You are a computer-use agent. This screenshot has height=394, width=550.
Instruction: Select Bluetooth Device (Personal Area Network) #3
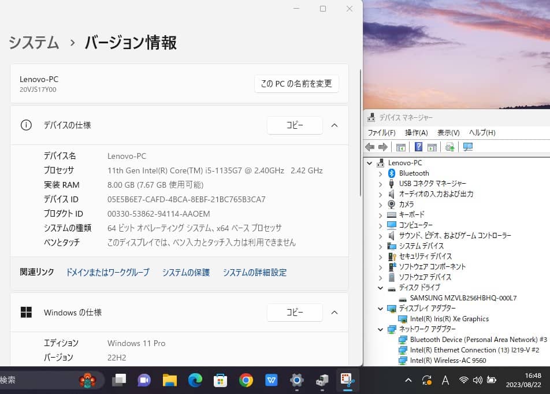(x=478, y=340)
